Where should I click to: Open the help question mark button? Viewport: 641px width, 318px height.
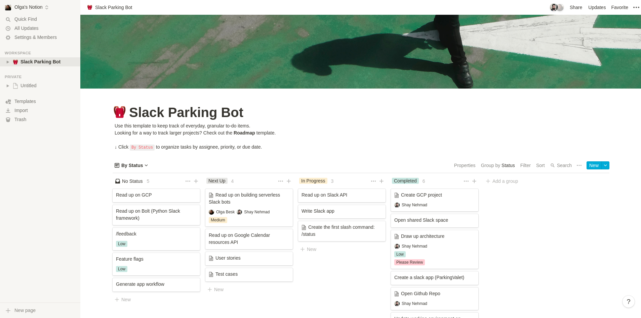pyautogui.click(x=628, y=302)
